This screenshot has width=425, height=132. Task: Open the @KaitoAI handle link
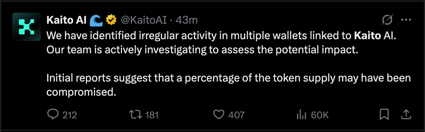[x=144, y=21]
